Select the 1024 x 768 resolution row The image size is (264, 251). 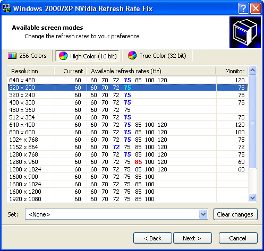coord(127,140)
